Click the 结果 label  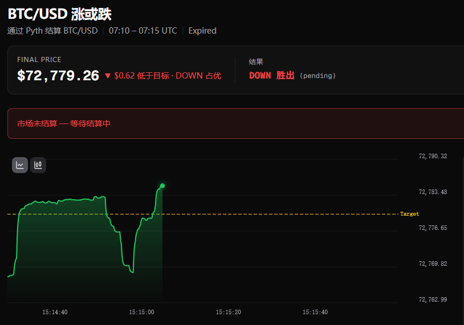(256, 61)
